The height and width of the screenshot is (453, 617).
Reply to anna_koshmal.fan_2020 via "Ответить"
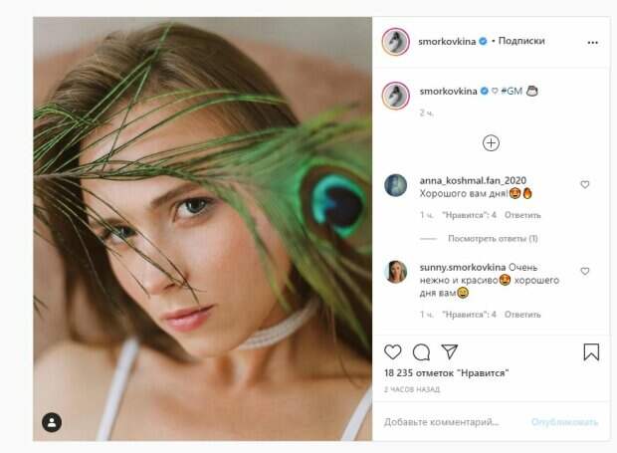(x=522, y=214)
